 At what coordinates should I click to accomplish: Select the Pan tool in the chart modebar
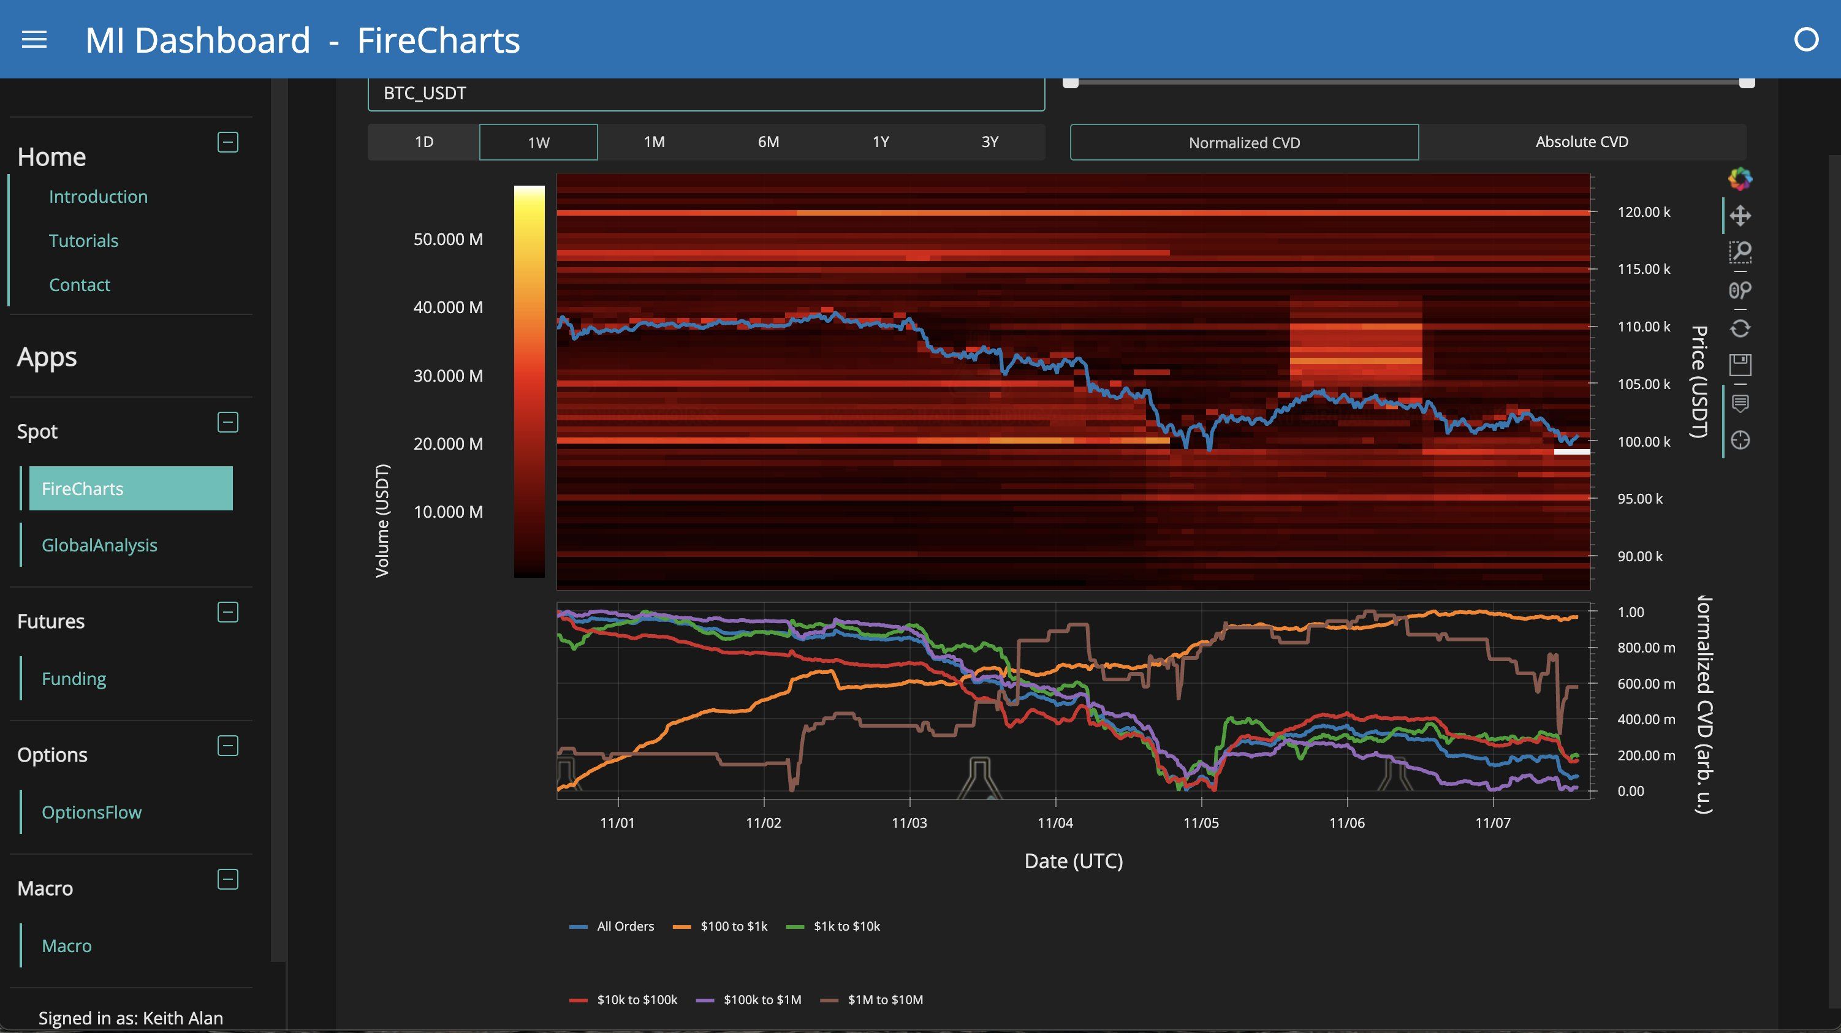click(x=1742, y=214)
